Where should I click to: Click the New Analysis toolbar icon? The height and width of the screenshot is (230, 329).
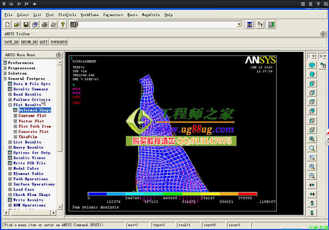tap(8, 24)
